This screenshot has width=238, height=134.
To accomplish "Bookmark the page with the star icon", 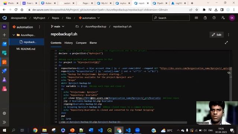I will click(197, 10).
